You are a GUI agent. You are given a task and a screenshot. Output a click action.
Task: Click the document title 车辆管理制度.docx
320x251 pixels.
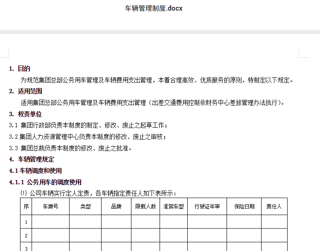point(154,9)
